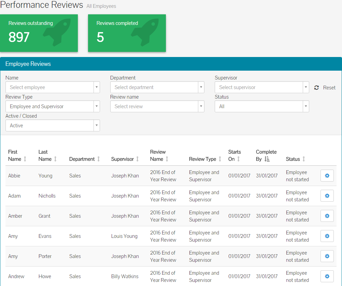Open settings gear for Amy Porter's review
Image resolution: width=342 pixels, height=286 pixels.
click(x=327, y=256)
